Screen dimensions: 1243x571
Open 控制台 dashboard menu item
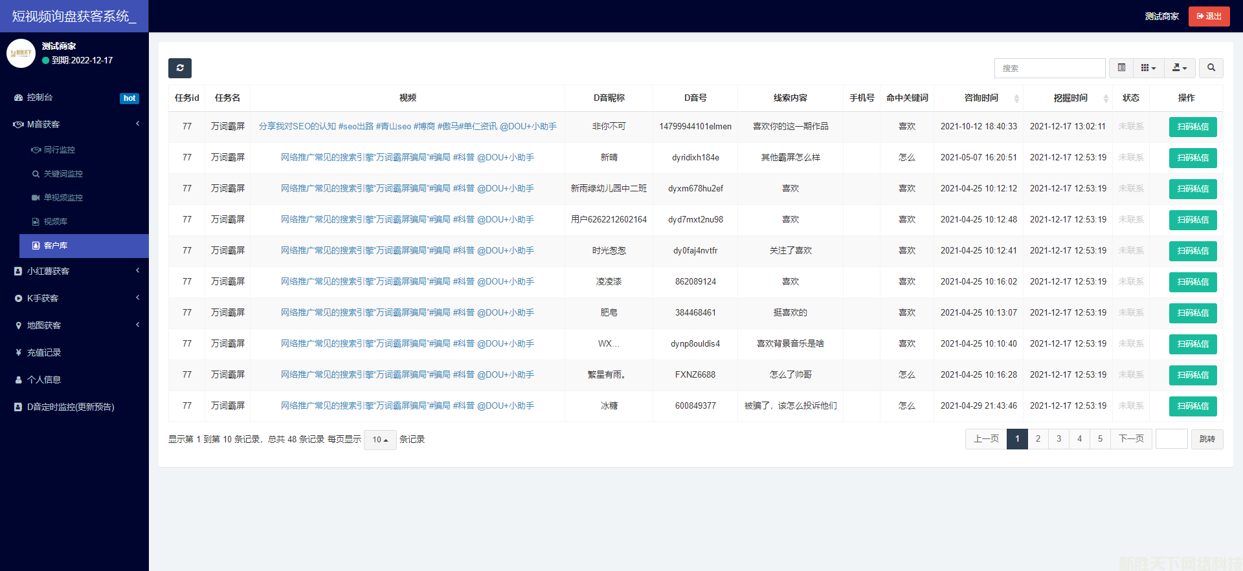click(x=40, y=98)
